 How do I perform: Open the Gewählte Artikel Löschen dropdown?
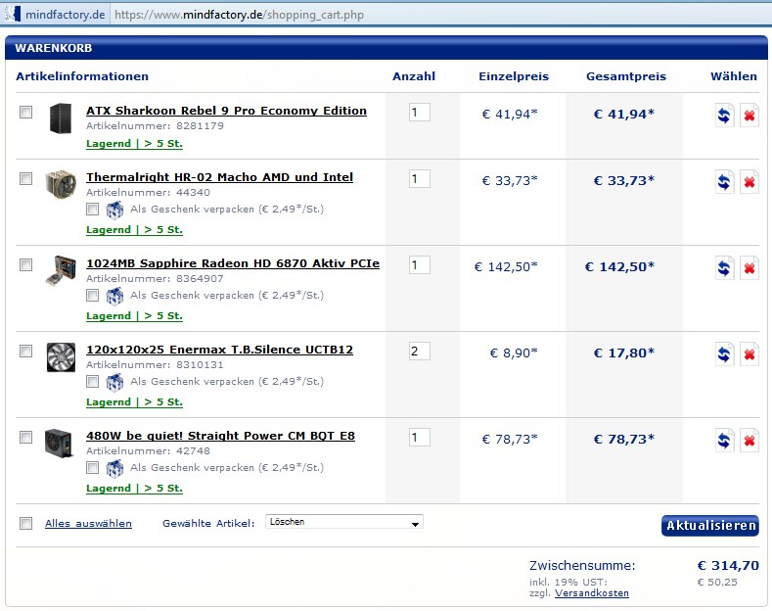343,522
